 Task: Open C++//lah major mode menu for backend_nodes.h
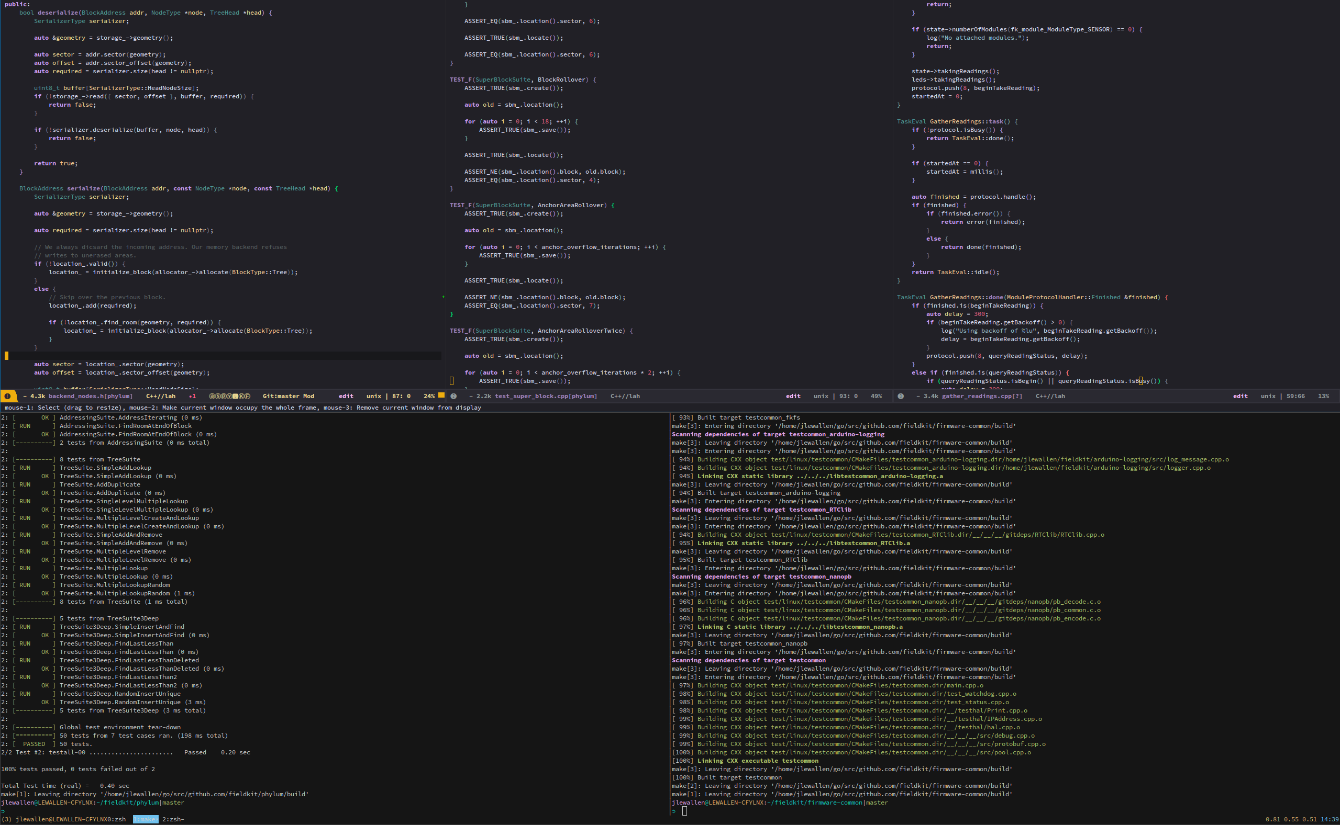161,396
